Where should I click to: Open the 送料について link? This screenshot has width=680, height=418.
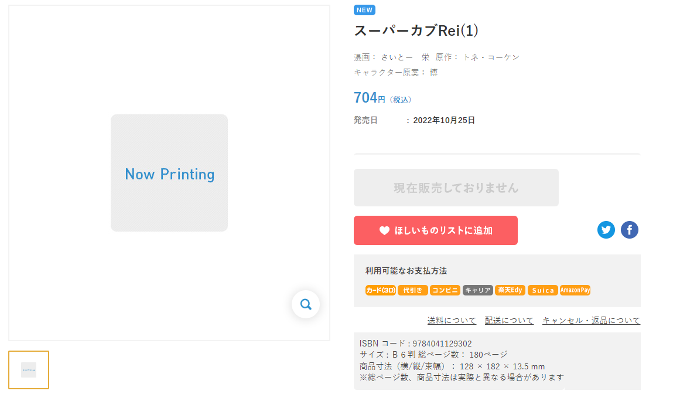tap(452, 321)
